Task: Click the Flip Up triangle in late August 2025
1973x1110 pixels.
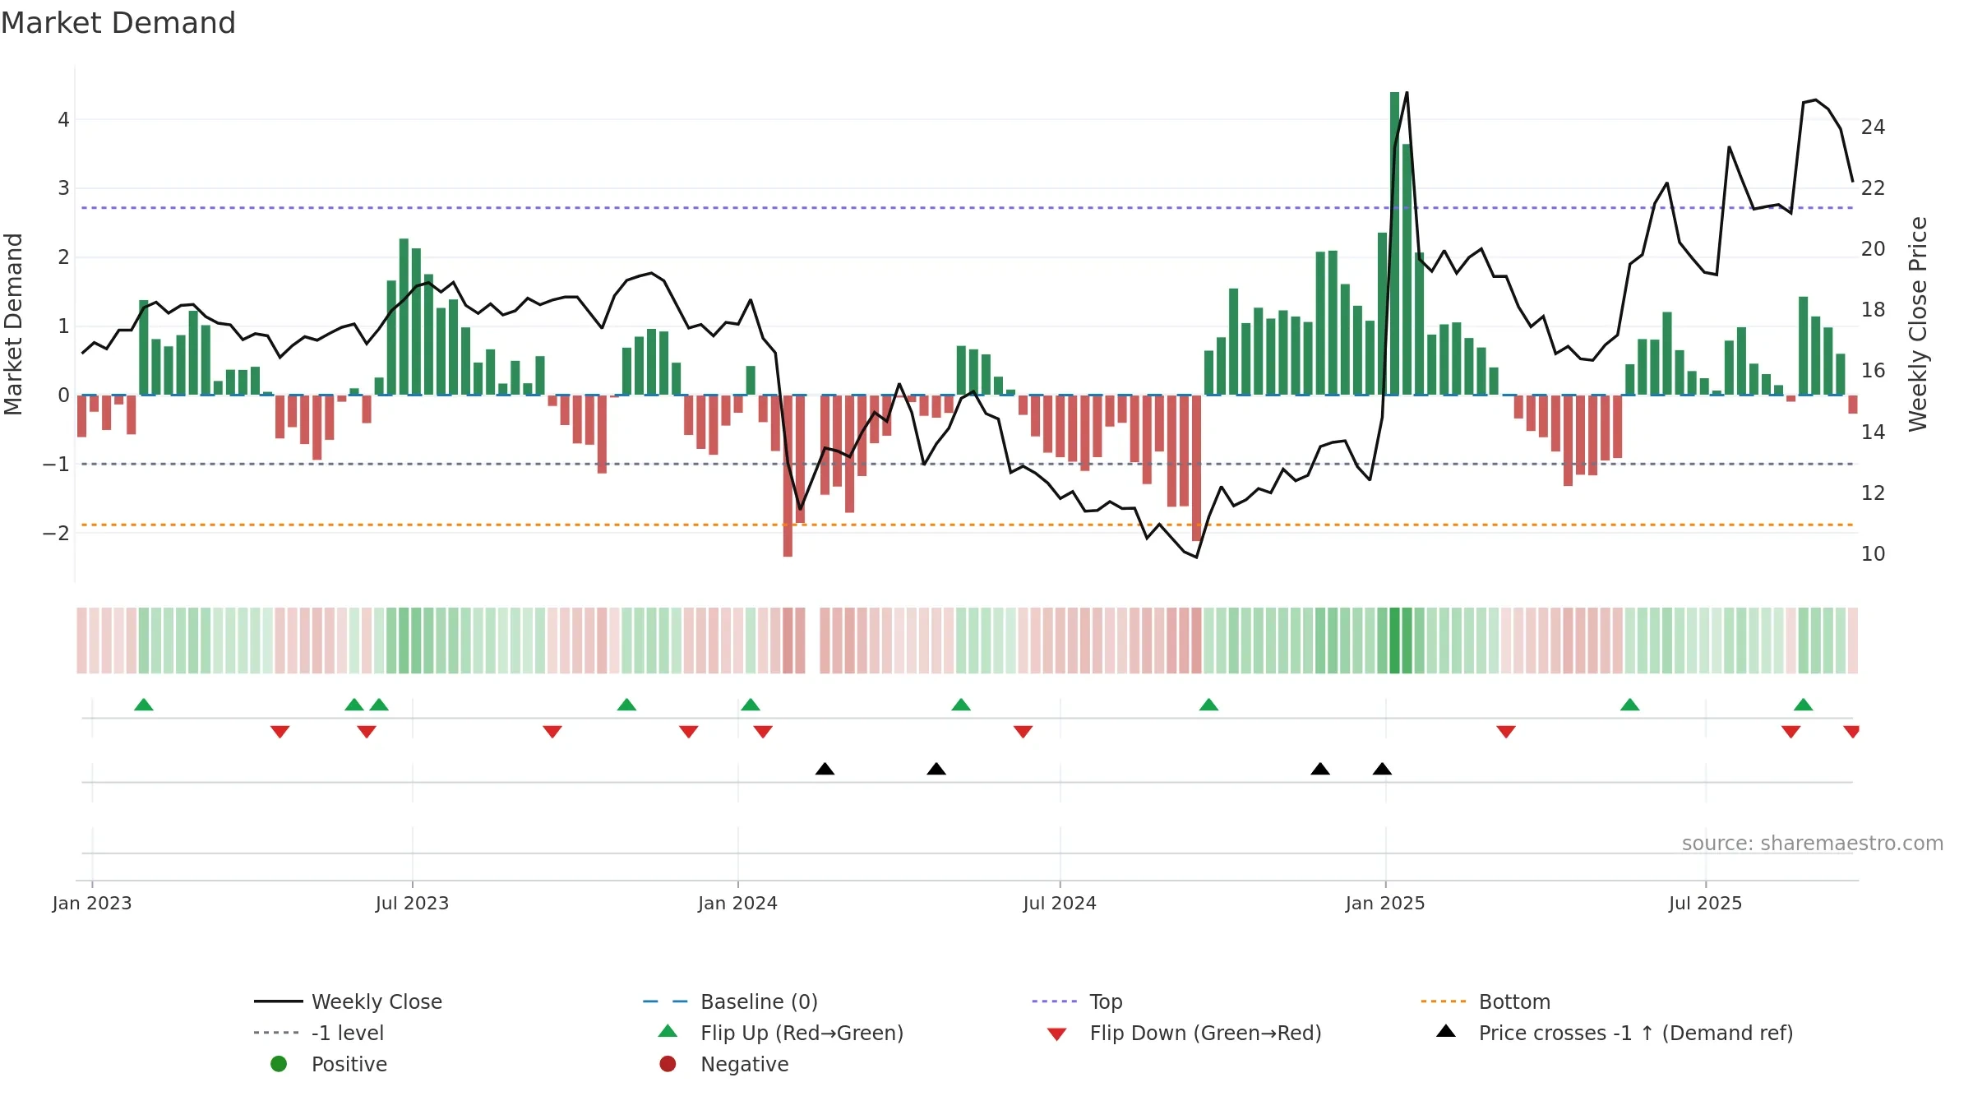Action: point(1804,705)
